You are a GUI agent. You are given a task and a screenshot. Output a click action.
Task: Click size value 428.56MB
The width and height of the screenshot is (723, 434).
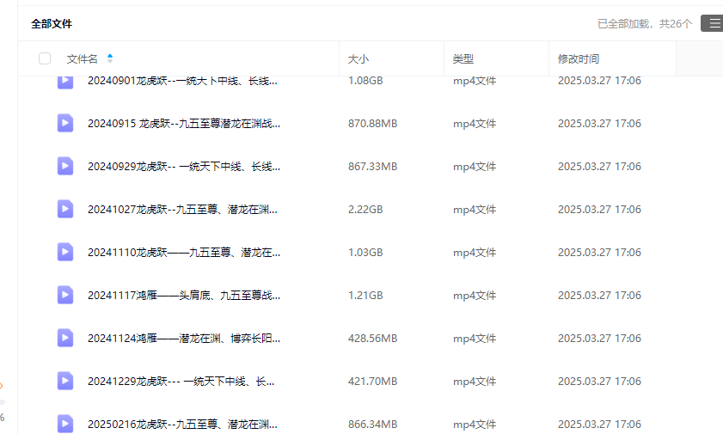pos(372,339)
